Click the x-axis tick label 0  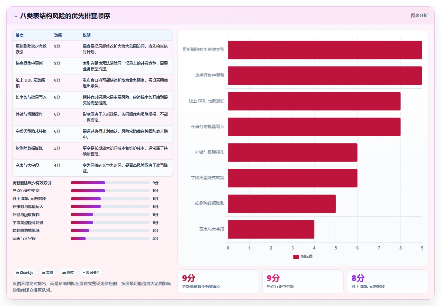[228, 248]
